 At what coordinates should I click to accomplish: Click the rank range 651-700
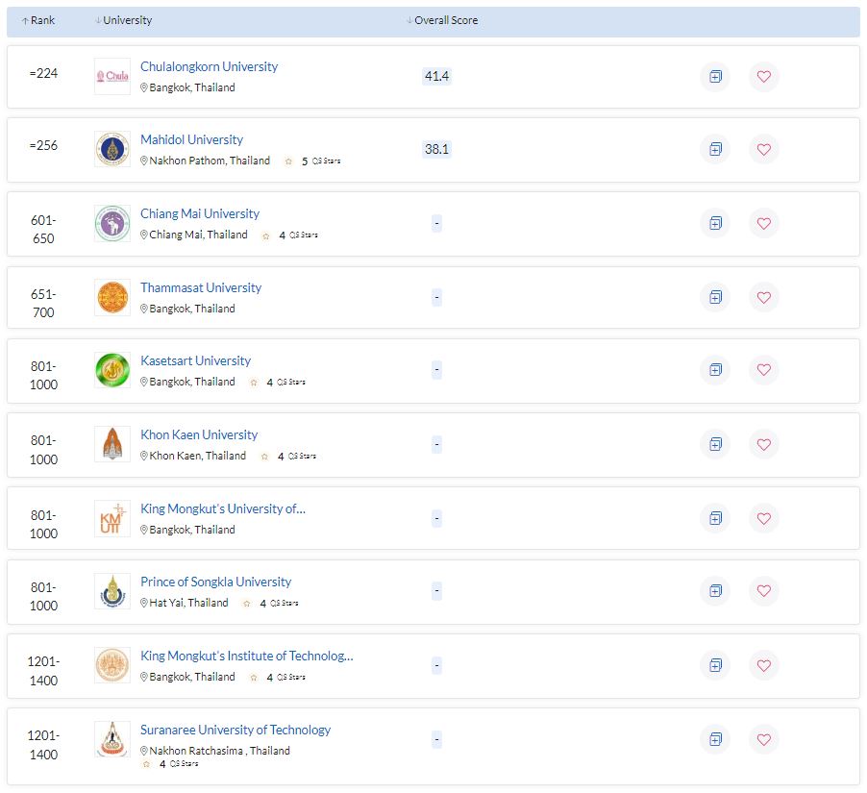click(x=43, y=303)
